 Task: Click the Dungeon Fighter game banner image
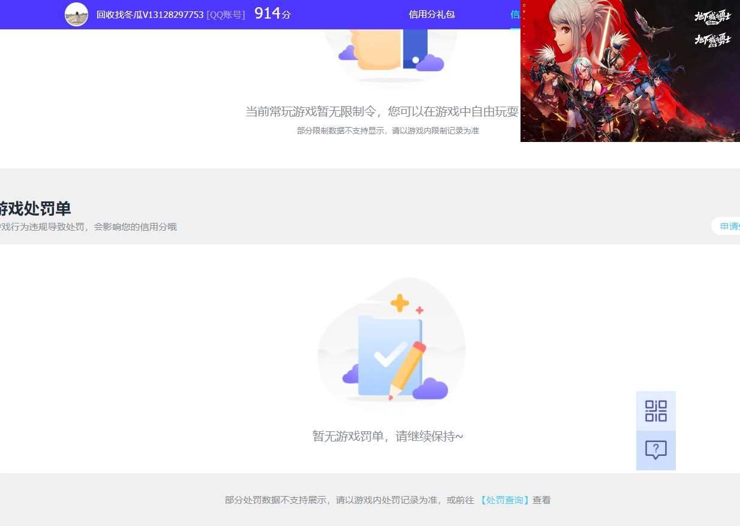tap(630, 71)
